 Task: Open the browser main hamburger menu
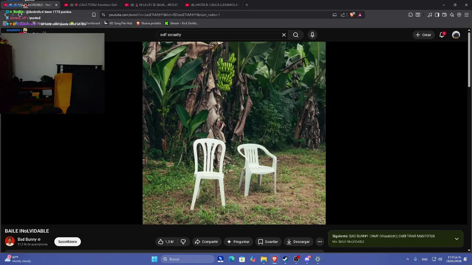coord(466,15)
